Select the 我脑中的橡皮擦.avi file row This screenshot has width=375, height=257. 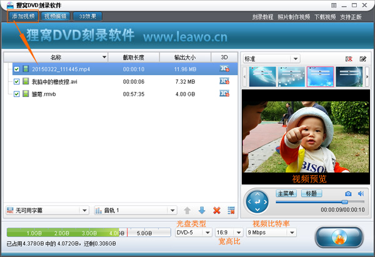(125, 81)
